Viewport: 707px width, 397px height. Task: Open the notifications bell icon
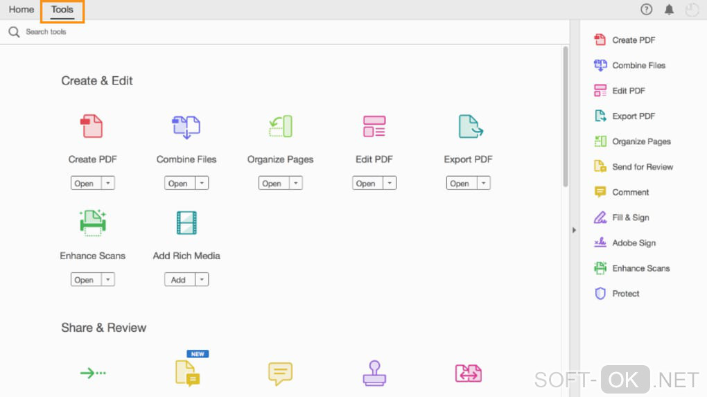click(669, 10)
